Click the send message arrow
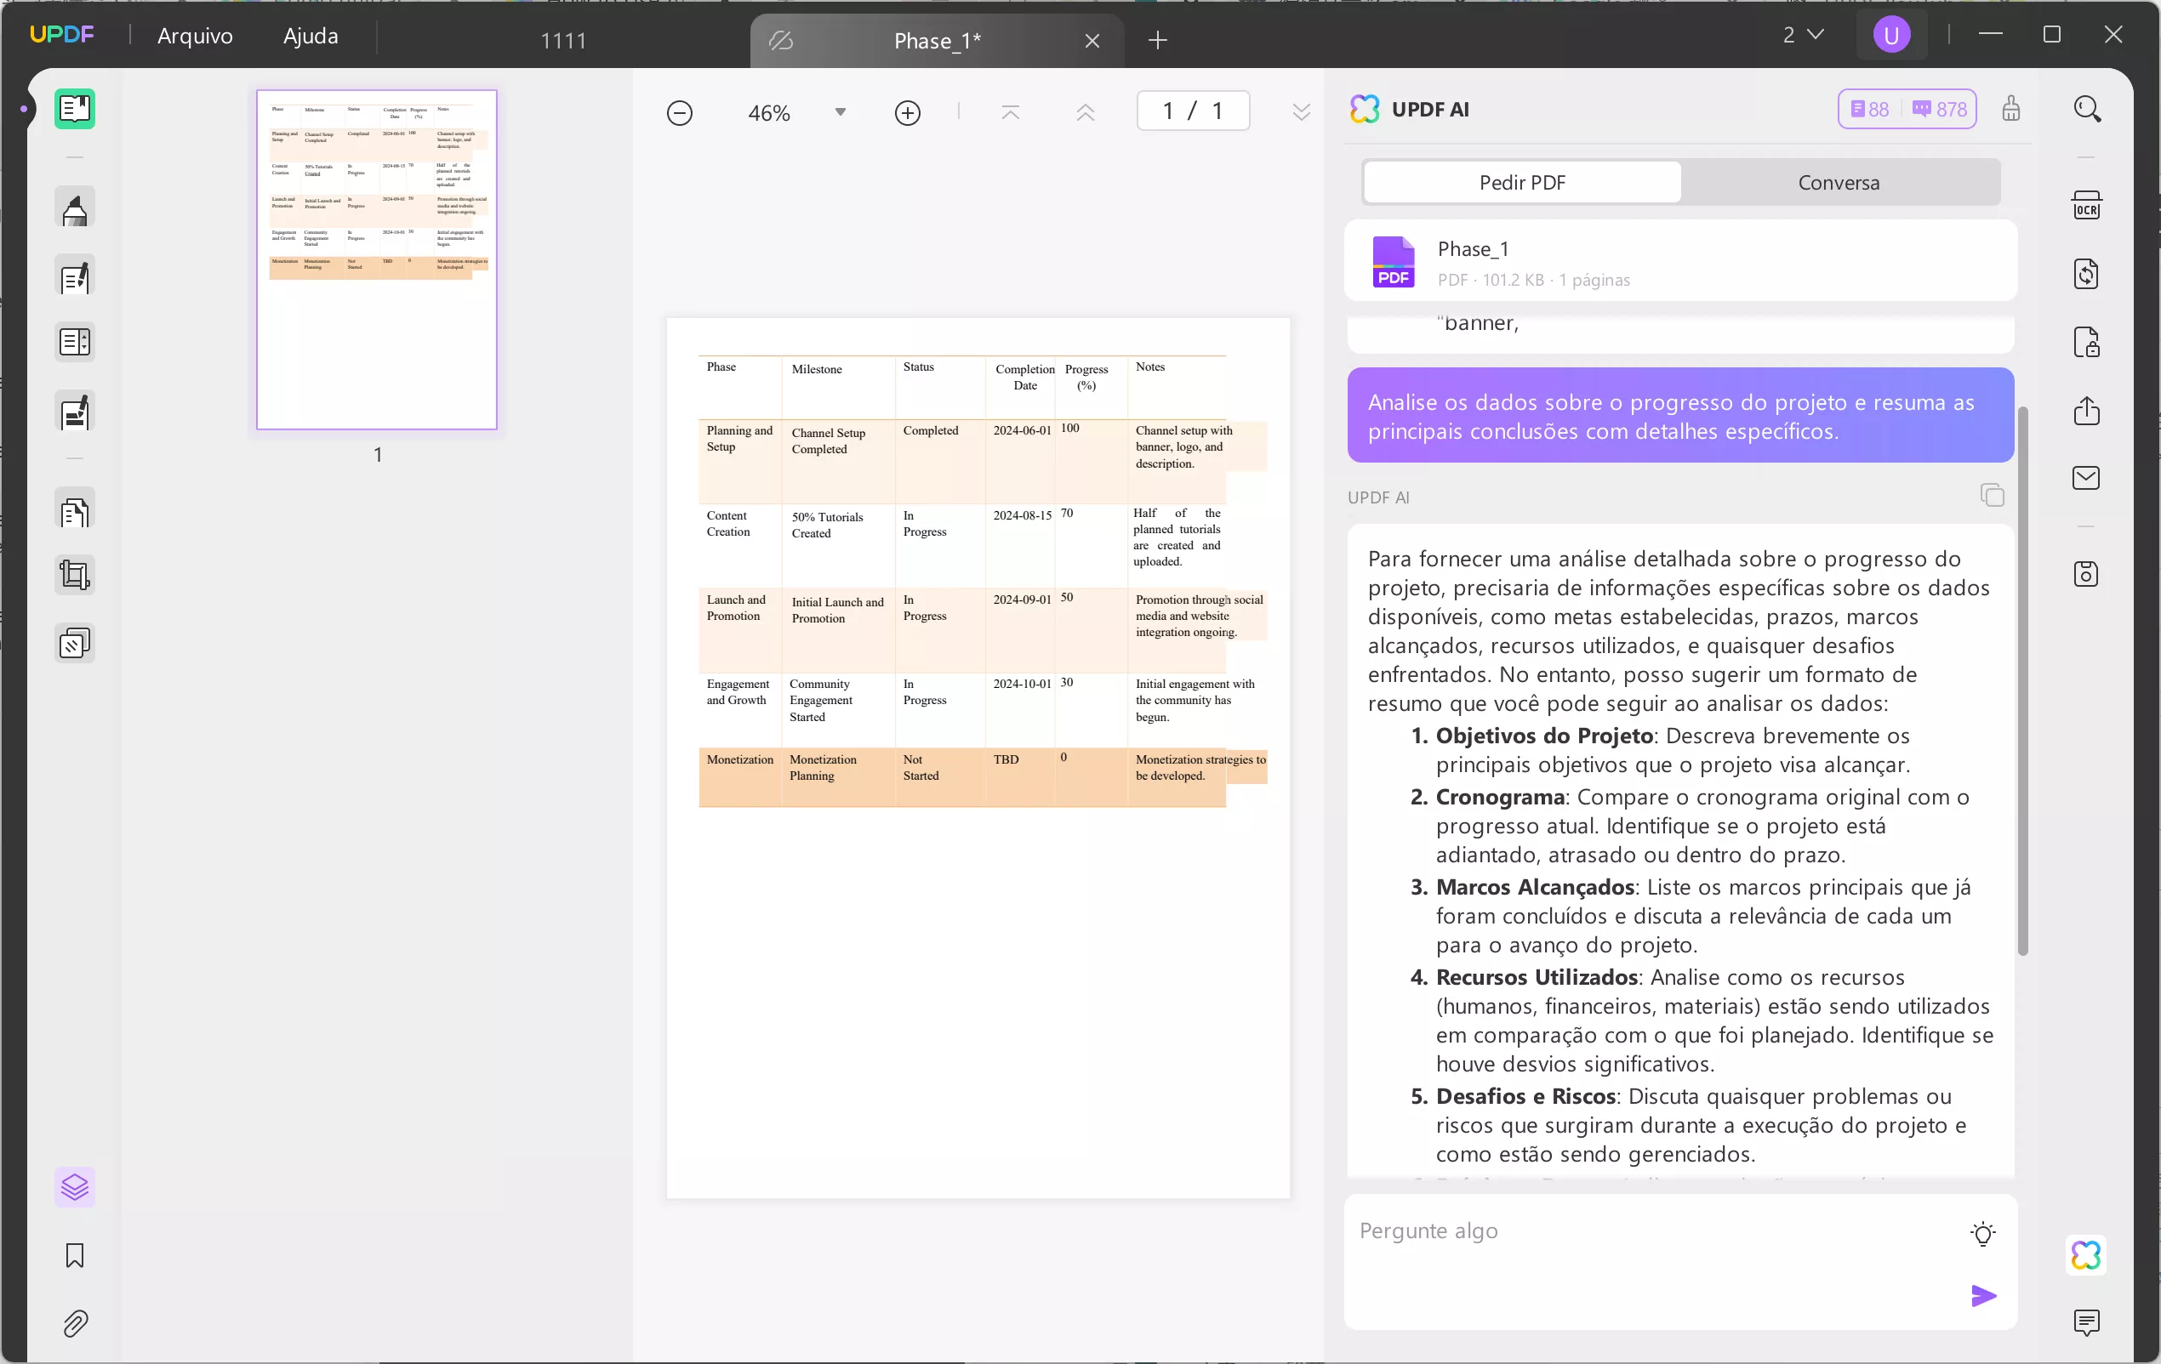This screenshot has height=1364, width=2161. coord(1982,1295)
